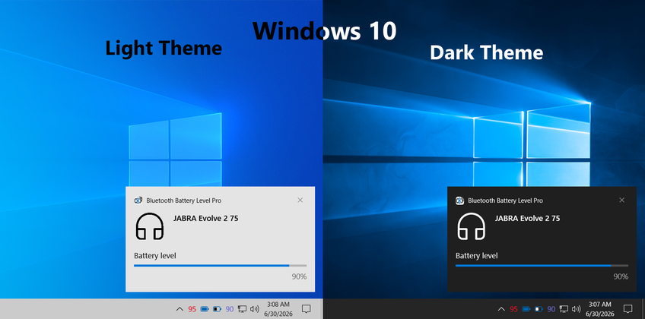645x319 pixels.
Task: Click 'Bluetooth Battery Level Pro' title in the light notification
Action: click(184, 201)
